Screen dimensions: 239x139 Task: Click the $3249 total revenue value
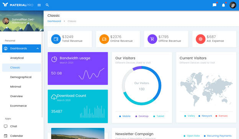68,37
